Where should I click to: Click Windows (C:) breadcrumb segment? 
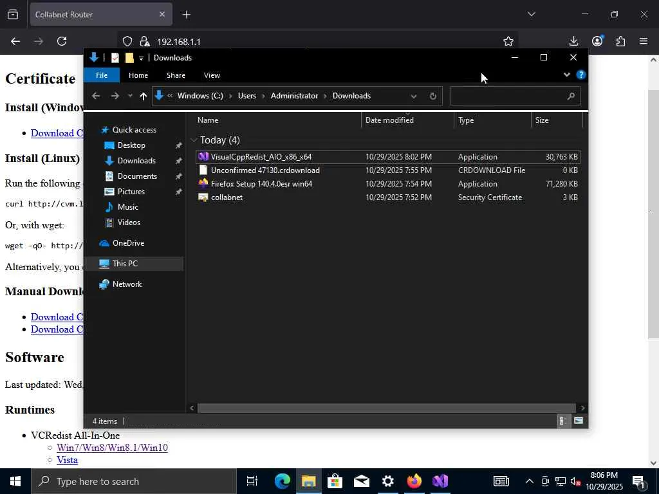click(x=200, y=96)
